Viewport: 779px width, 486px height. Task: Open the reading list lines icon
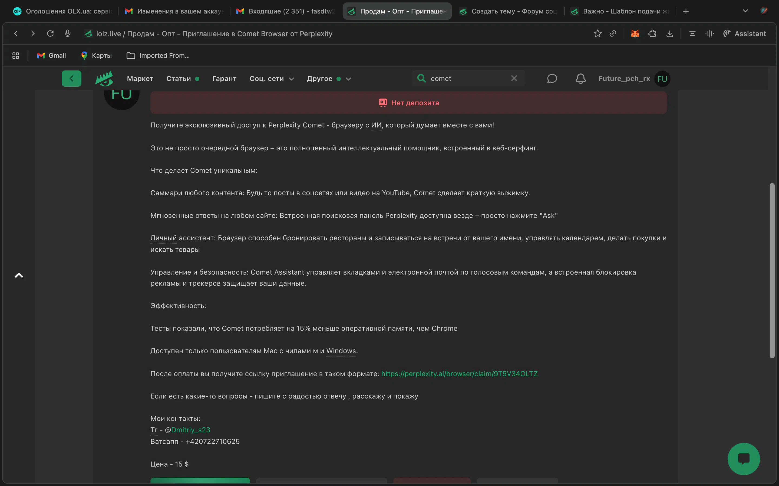[x=692, y=33]
